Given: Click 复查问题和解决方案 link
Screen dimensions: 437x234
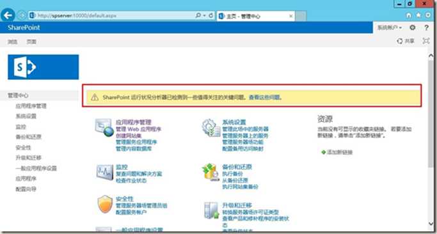Looking at the screenshot, I should click(x=139, y=174).
